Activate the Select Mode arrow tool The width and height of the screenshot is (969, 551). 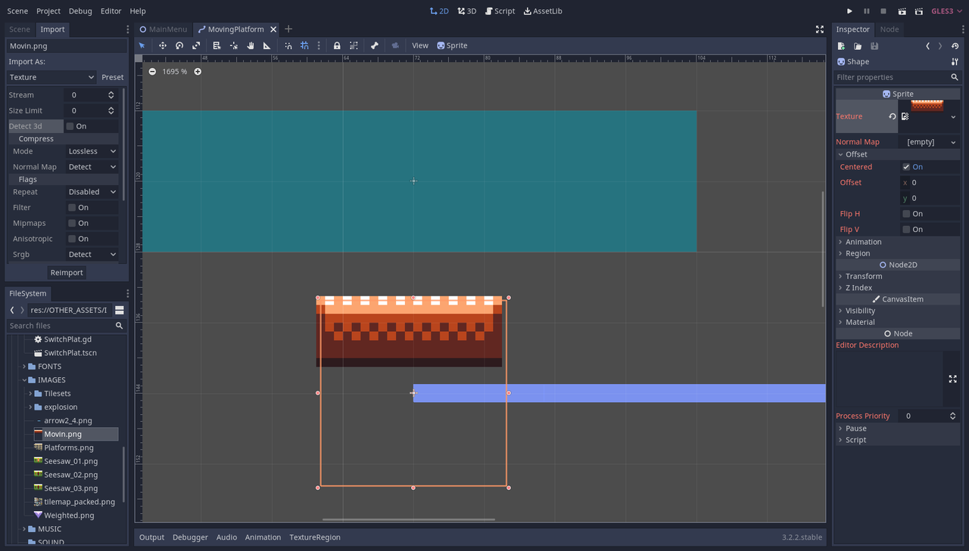142,45
